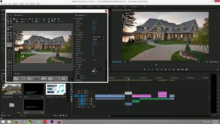Select the Ellipse shape tool
The width and height of the screenshot is (220, 124).
pos(8,40)
